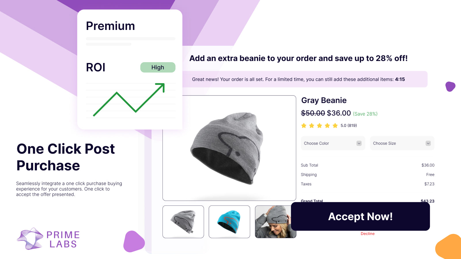This screenshot has height=259, width=461.
Task: Open the Choose Color dropdown
Action: (333, 143)
